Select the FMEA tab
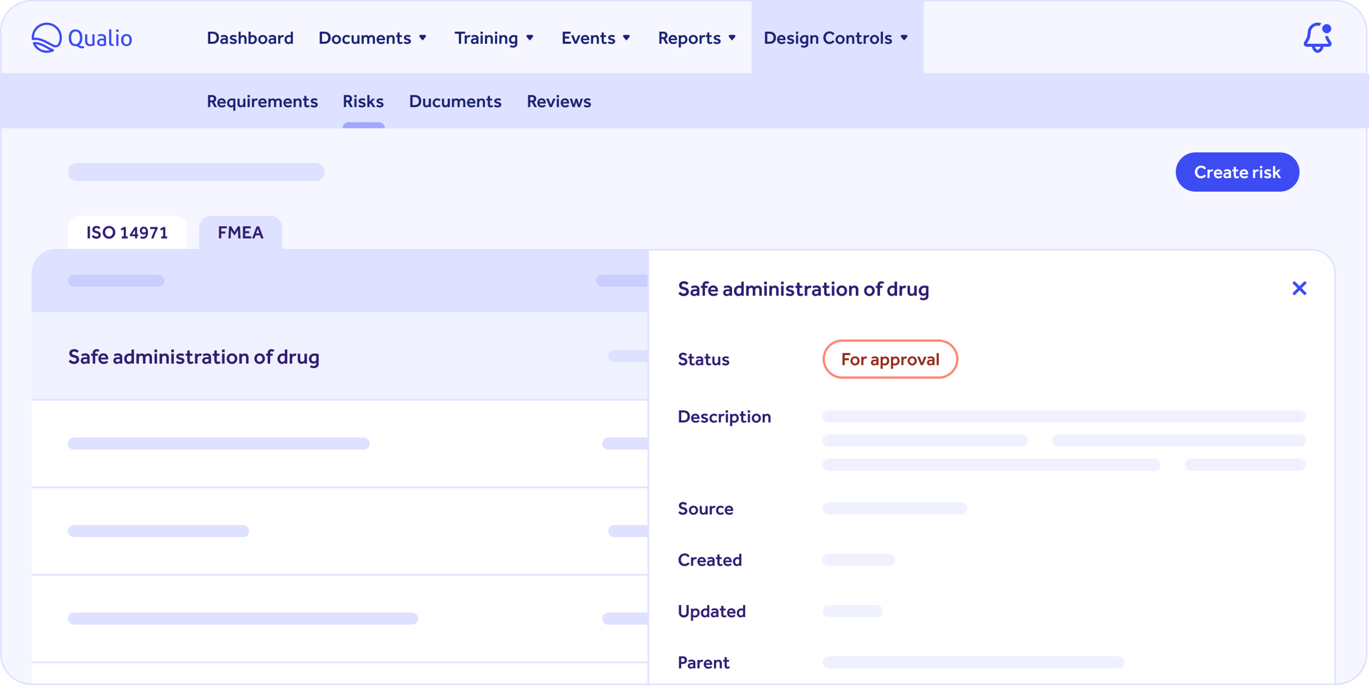The height and width of the screenshot is (685, 1369). (240, 232)
